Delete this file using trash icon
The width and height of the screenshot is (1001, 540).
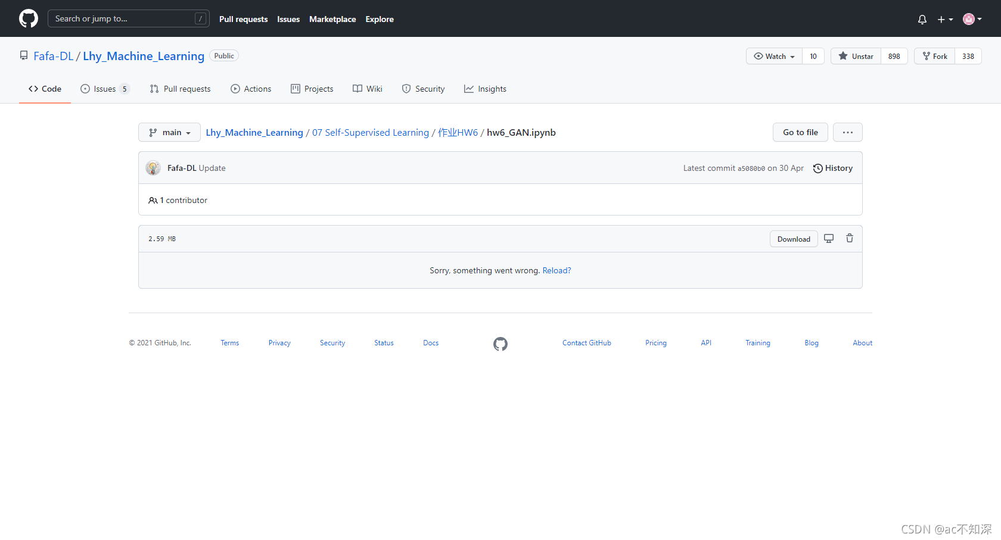click(850, 238)
